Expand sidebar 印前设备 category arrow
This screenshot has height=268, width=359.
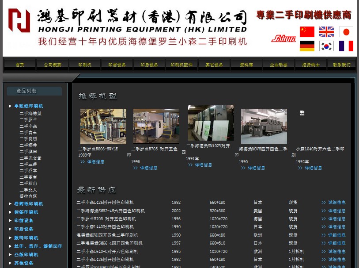pos(10,221)
